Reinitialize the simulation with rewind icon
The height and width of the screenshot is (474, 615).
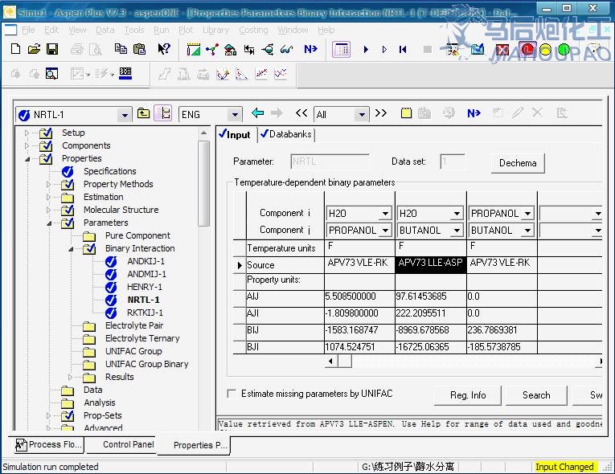tap(403, 49)
